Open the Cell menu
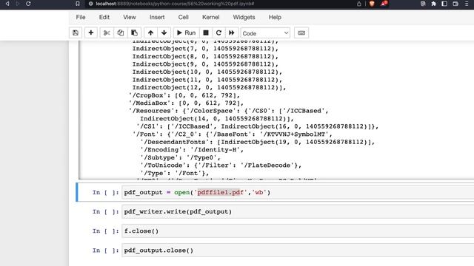Screen dimensions: 474x266 [183, 17]
